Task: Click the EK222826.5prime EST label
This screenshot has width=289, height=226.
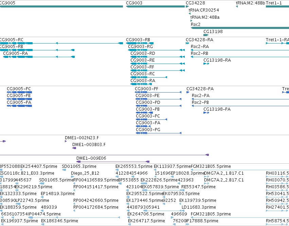Action: (159, 180)
